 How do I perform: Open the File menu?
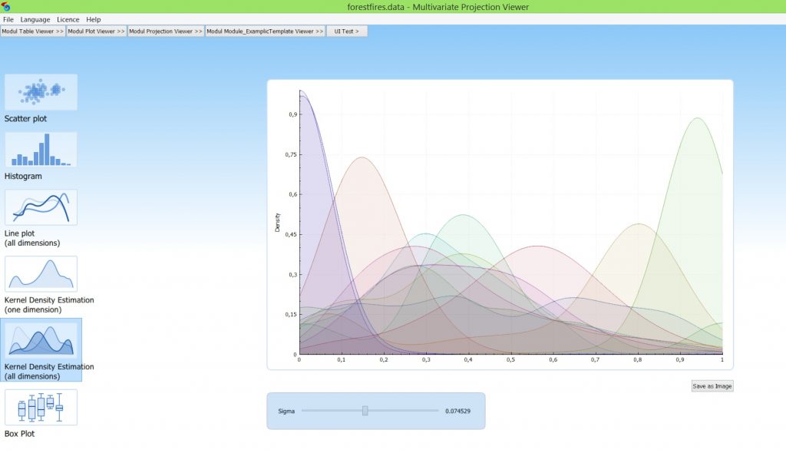pyautogui.click(x=8, y=19)
